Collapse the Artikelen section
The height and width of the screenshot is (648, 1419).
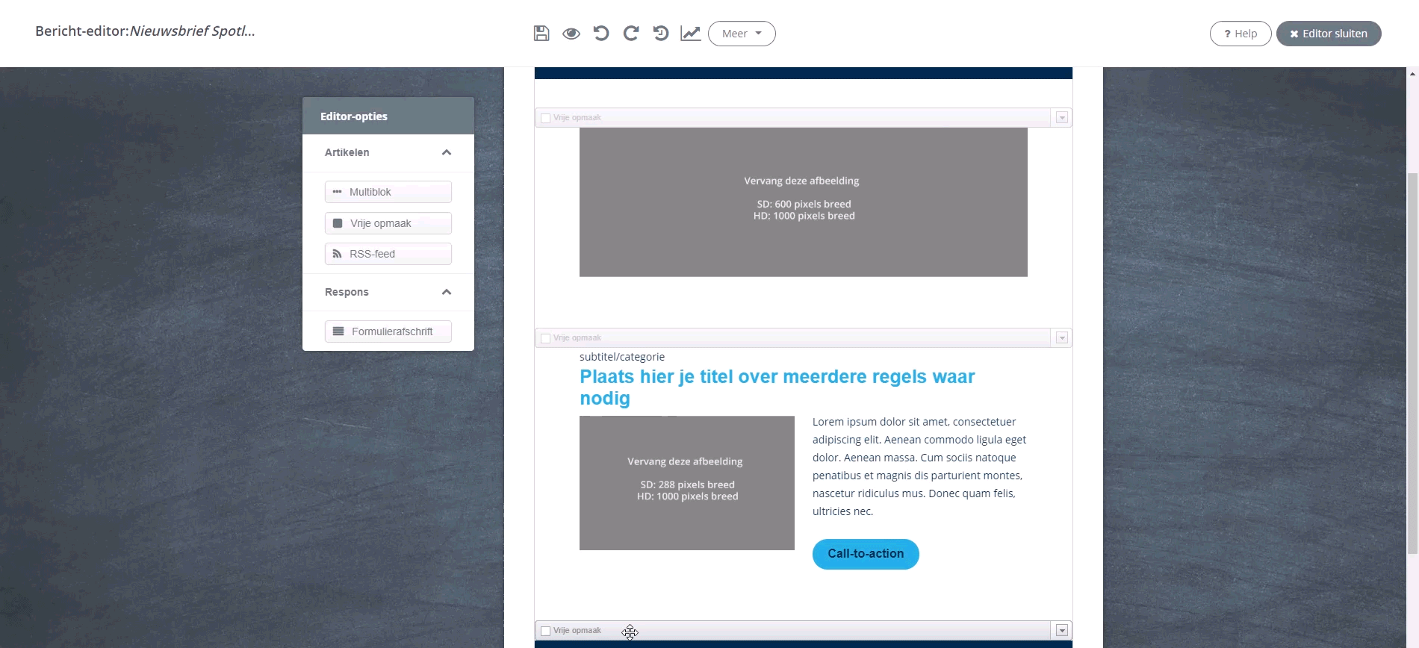[x=447, y=152]
